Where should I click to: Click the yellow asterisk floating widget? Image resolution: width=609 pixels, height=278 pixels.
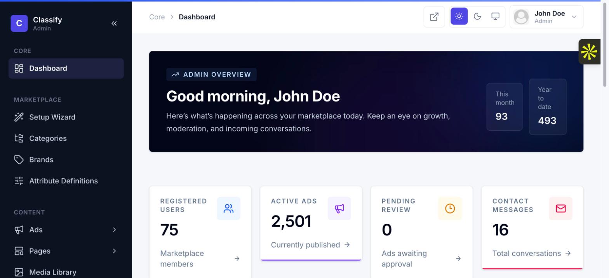[x=589, y=52]
